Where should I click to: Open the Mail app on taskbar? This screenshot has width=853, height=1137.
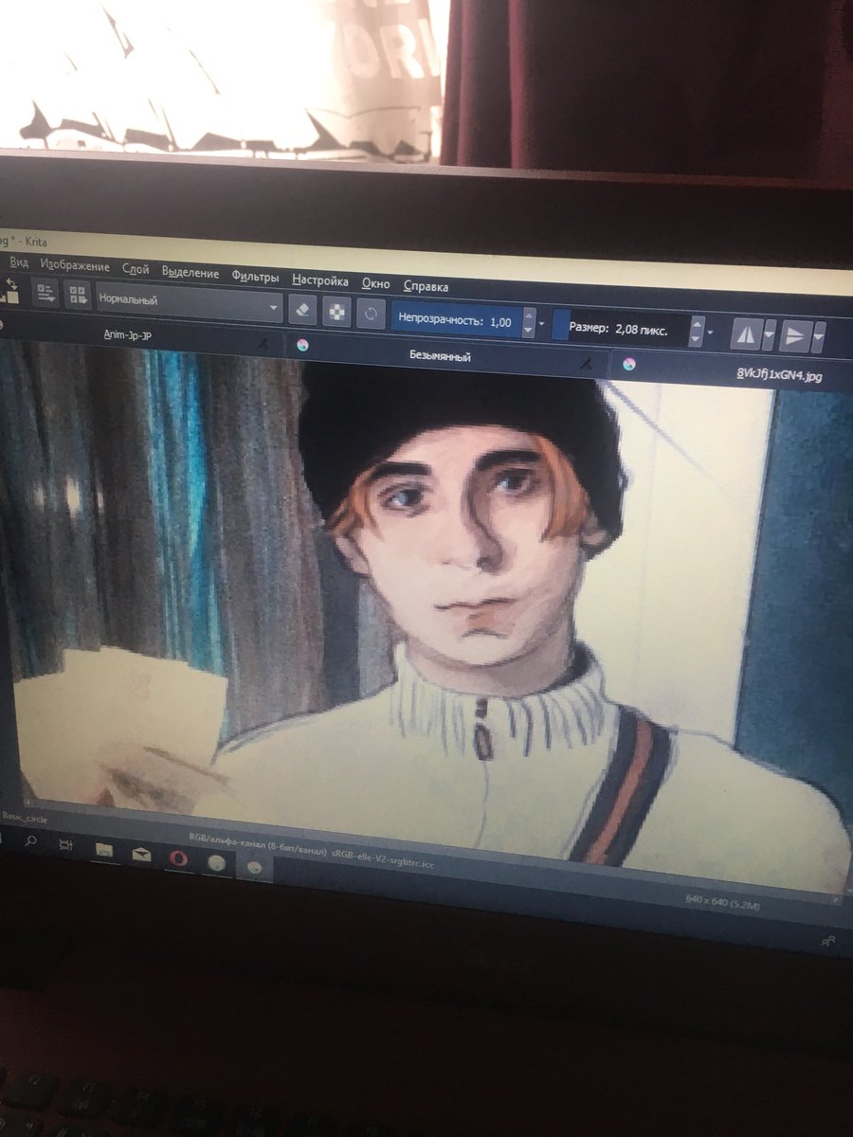[x=140, y=854]
